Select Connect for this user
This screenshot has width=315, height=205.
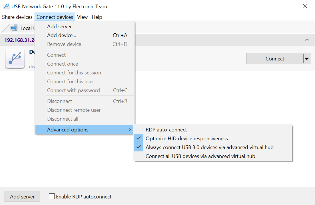tap(85, 82)
